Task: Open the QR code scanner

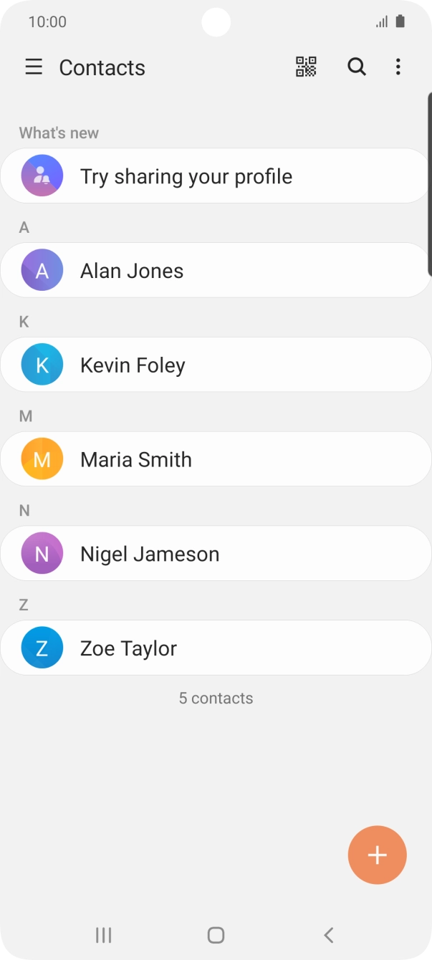Action: [304, 67]
